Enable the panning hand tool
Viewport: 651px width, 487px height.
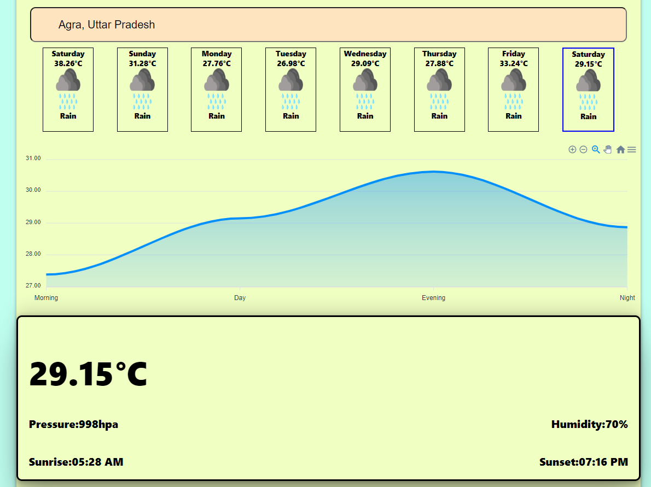(608, 149)
